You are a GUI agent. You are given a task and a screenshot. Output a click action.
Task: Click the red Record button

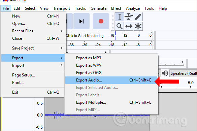click(101, 21)
